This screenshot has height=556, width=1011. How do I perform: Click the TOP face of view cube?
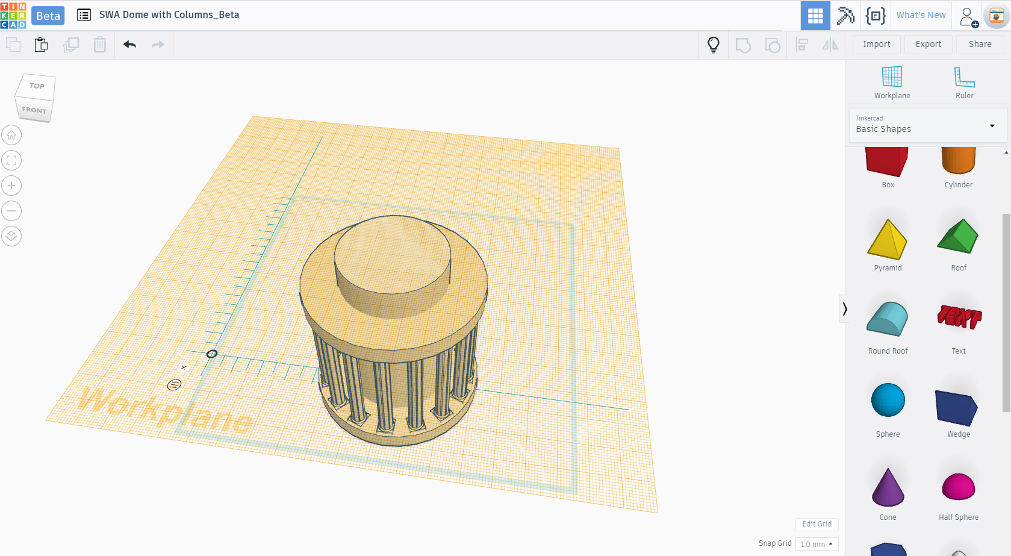(37, 86)
